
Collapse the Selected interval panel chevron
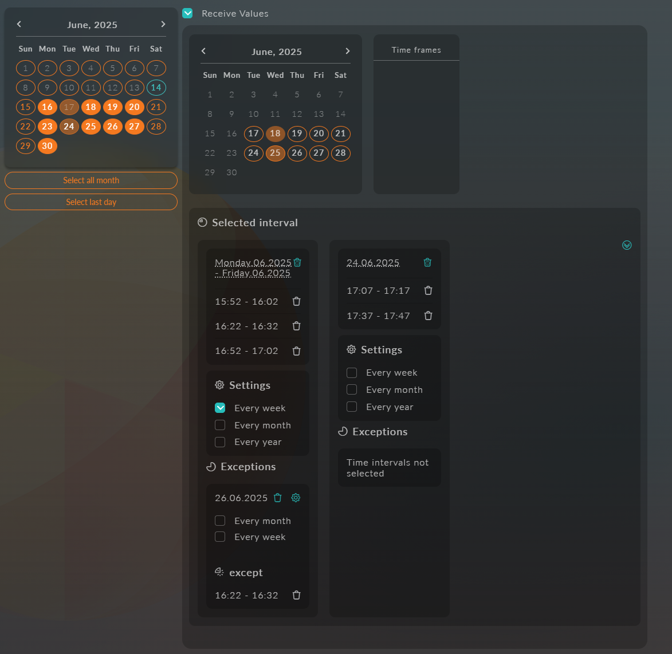coord(627,245)
